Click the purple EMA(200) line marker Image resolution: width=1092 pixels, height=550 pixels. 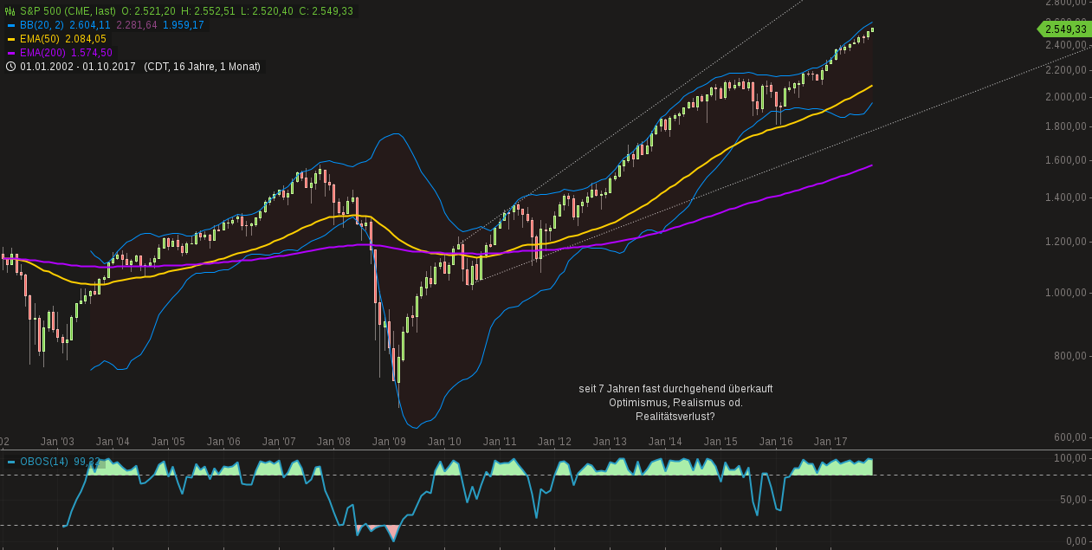pyautogui.click(x=11, y=53)
